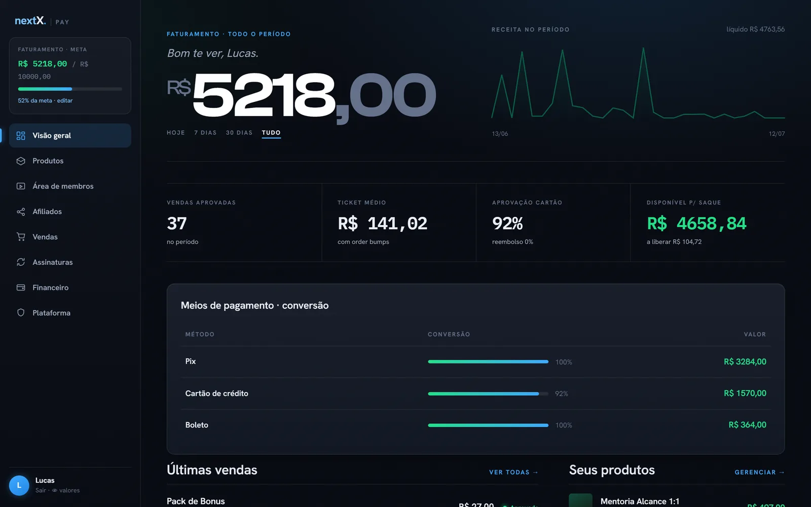
Task: Click the reembolso 0% text
Action: pos(512,242)
